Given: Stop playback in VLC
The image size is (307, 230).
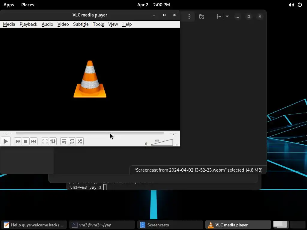Looking at the screenshot, I should coord(26,141).
